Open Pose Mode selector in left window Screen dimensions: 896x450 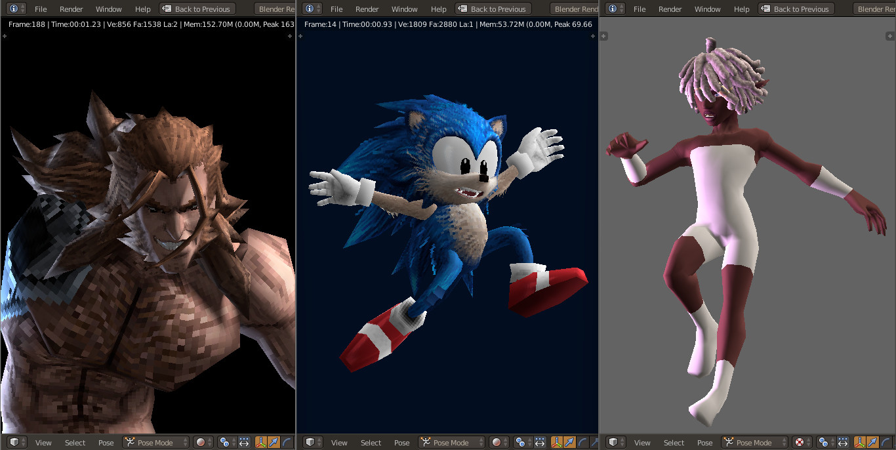[x=155, y=442]
